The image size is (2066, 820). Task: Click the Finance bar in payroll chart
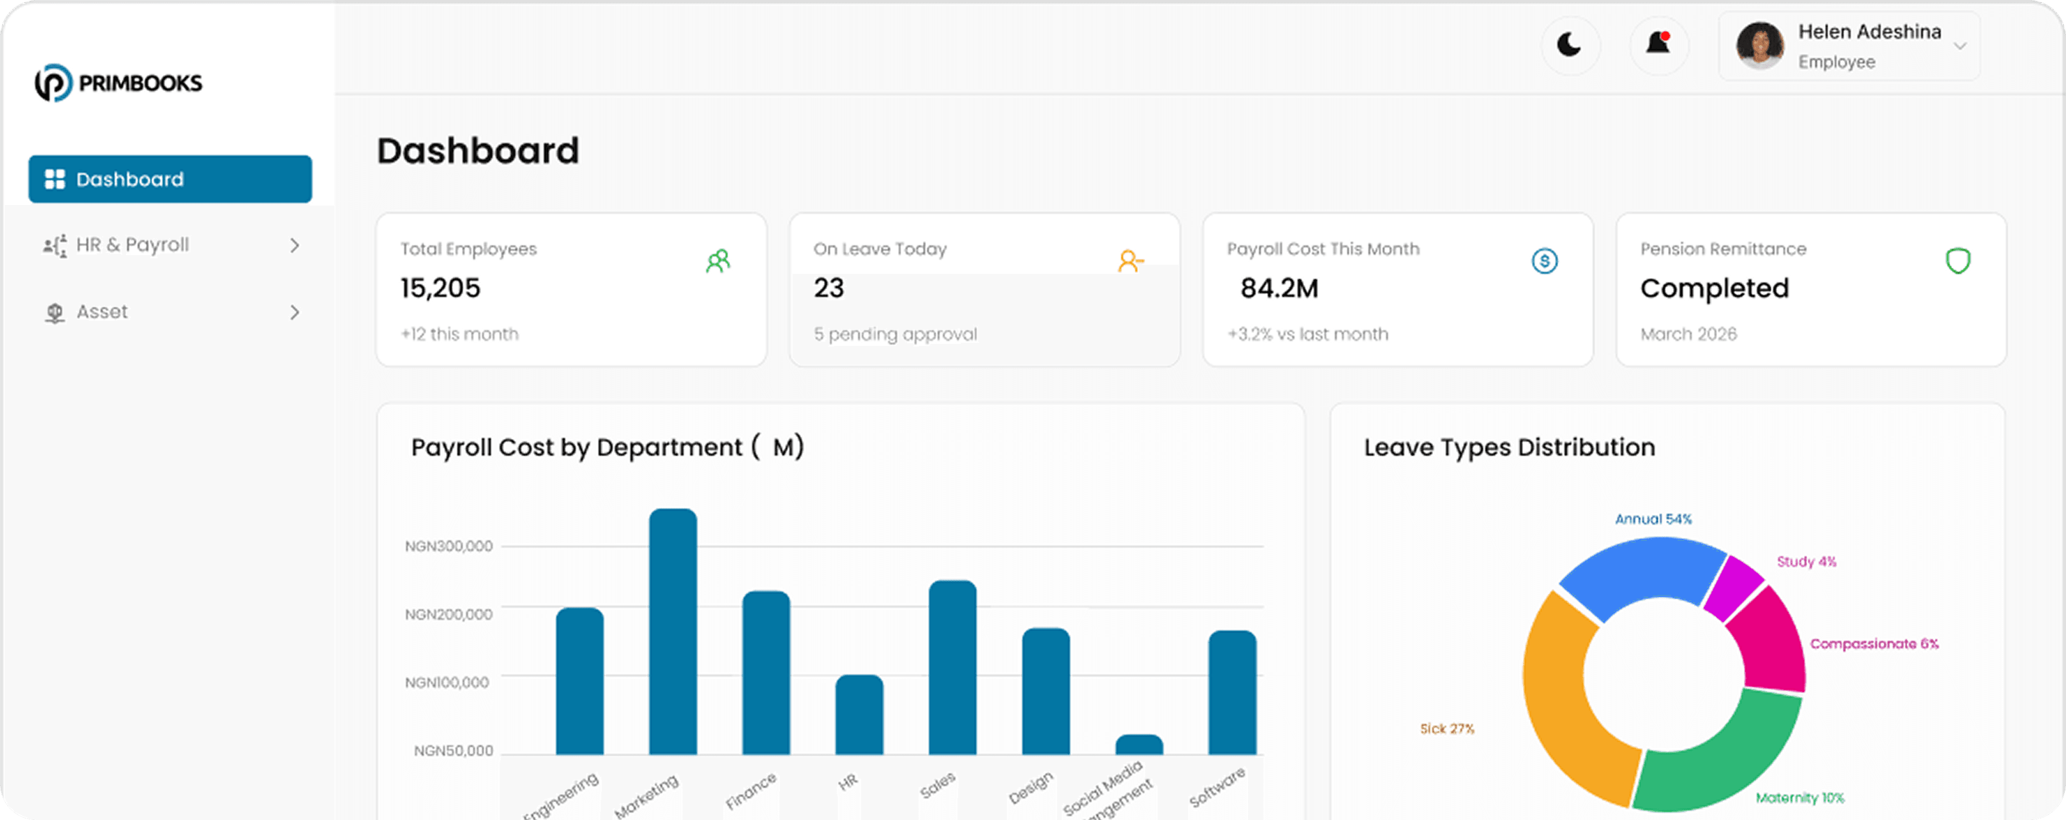[x=766, y=673]
